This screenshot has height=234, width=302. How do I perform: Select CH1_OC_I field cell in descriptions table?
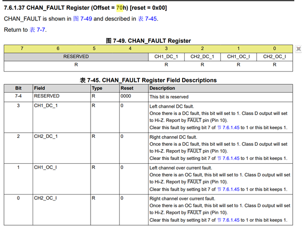pyautogui.click(x=62, y=179)
